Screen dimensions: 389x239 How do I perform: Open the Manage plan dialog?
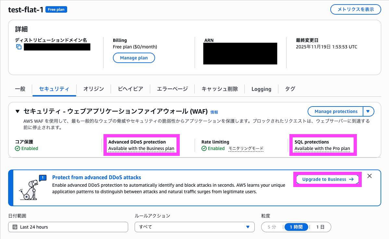(134, 58)
